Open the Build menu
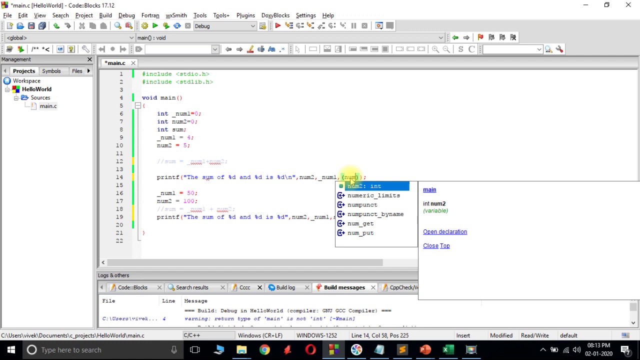640x360 pixels. point(105,15)
